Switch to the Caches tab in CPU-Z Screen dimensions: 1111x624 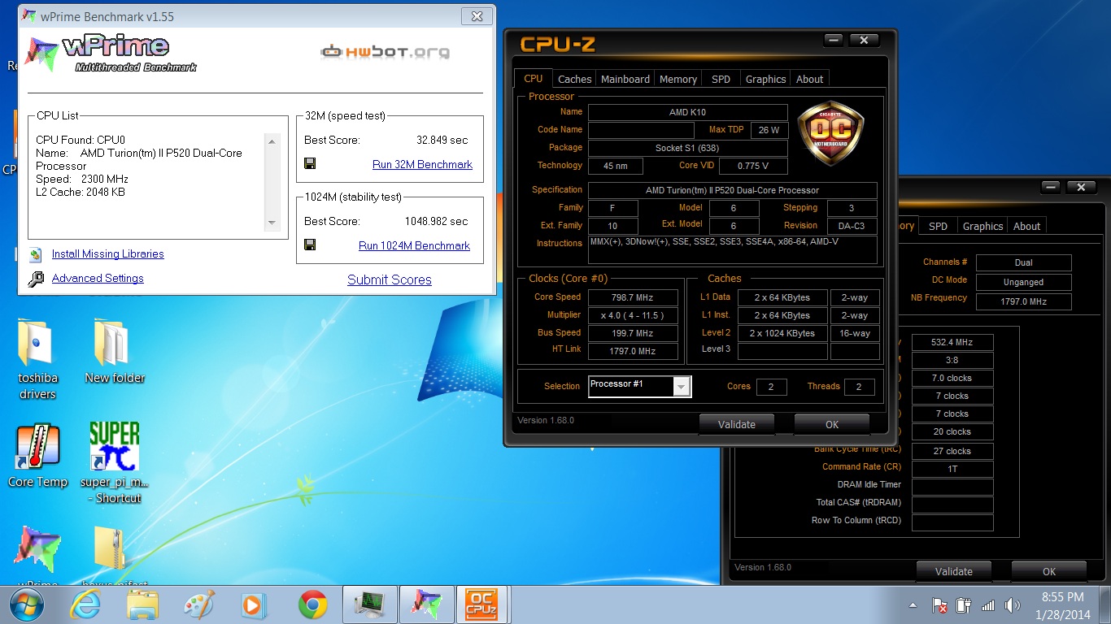click(x=575, y=79)
